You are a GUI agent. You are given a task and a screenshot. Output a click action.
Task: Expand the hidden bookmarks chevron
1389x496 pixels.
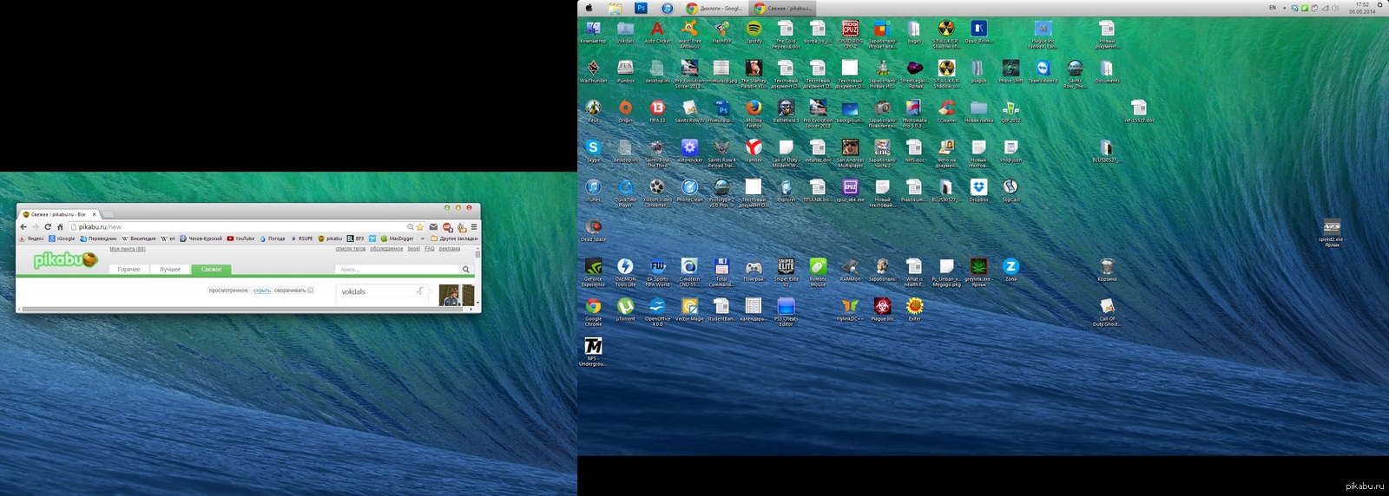(423, 238)
